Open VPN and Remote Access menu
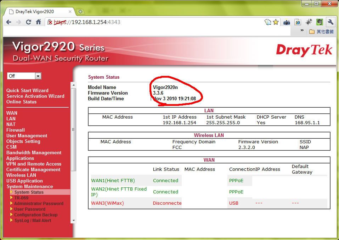The height and width of the screenshot is (240, 339). click(34, 164)
